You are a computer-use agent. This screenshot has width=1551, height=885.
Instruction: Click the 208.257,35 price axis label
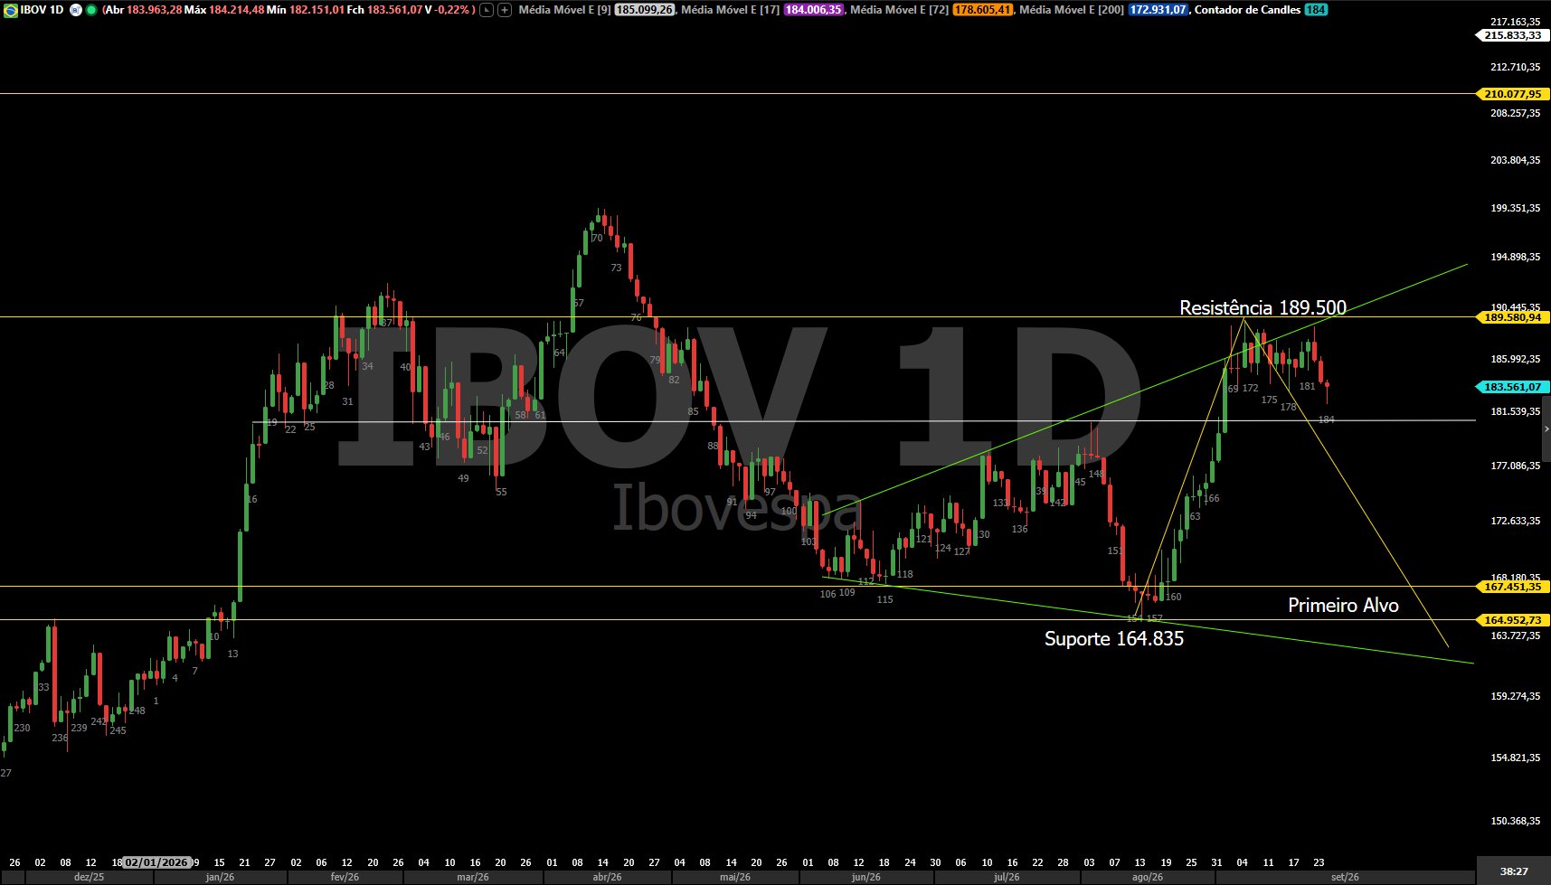coord(1515,113)
